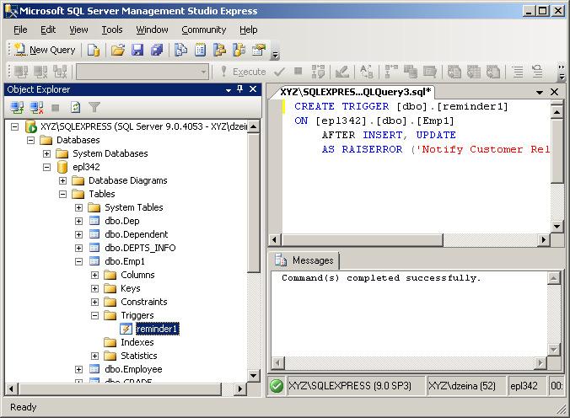
Task: Click down arrow of query editor vertical scrollbar
Action: tap(557, 226)
